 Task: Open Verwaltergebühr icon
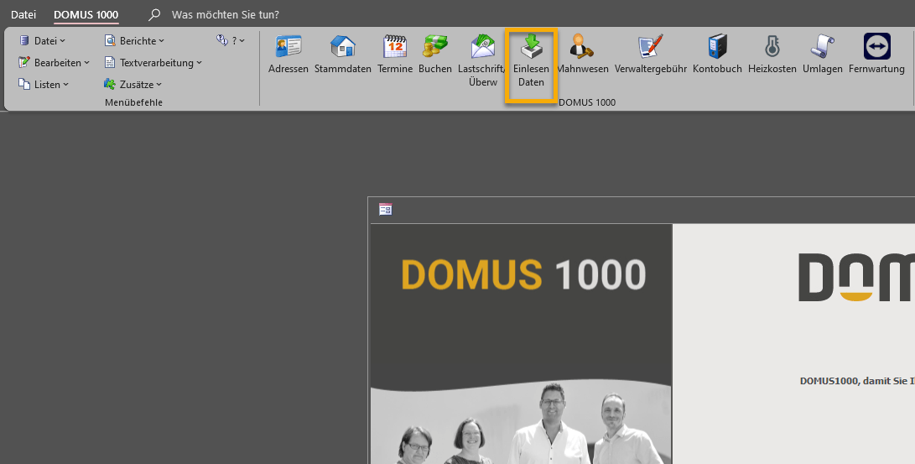(x=650, y=47)
